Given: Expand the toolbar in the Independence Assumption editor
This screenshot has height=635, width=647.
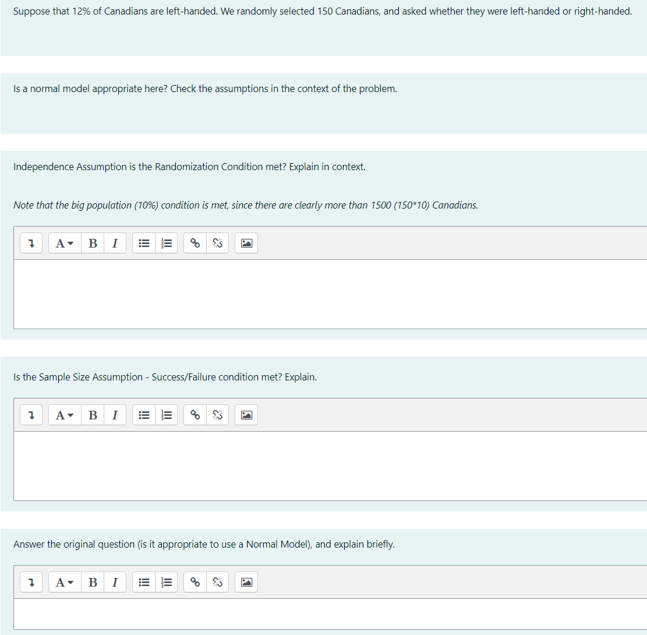Looking at the screenshot, I should pos(31,243).
